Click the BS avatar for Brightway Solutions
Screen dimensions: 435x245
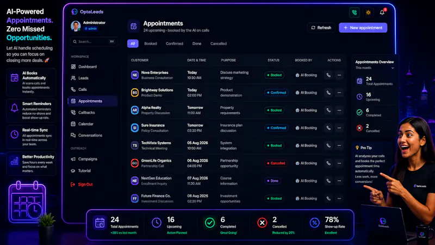pyautogui.click(x=134, y=93)
